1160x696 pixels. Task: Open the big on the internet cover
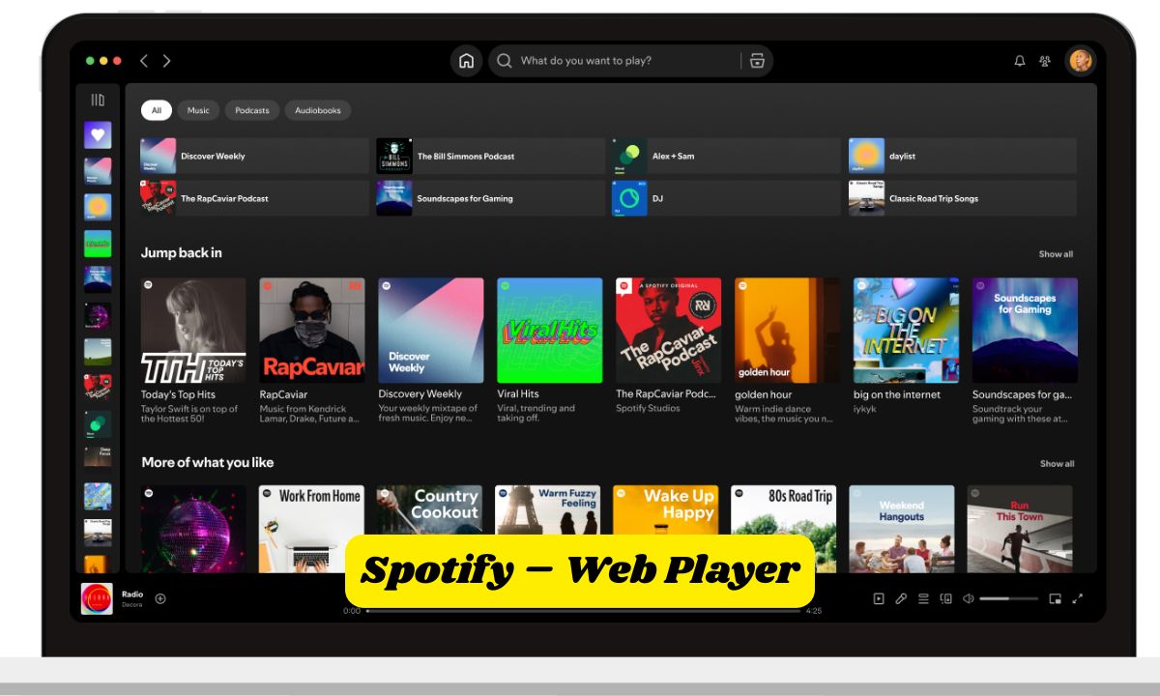coord(907,331)
